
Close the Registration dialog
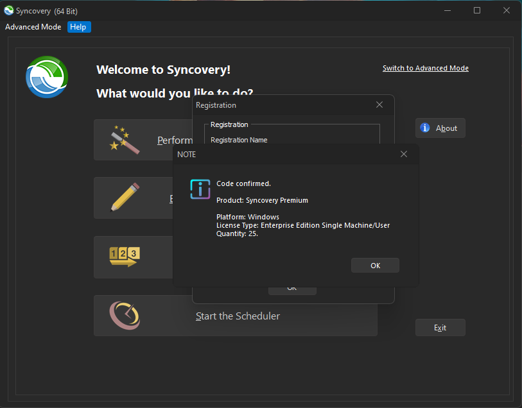point(379,105)
